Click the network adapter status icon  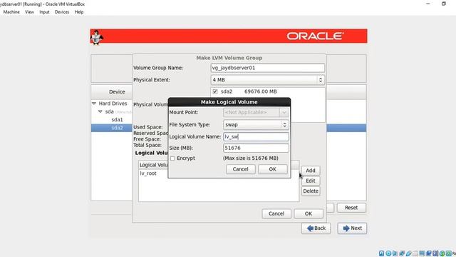402,253
